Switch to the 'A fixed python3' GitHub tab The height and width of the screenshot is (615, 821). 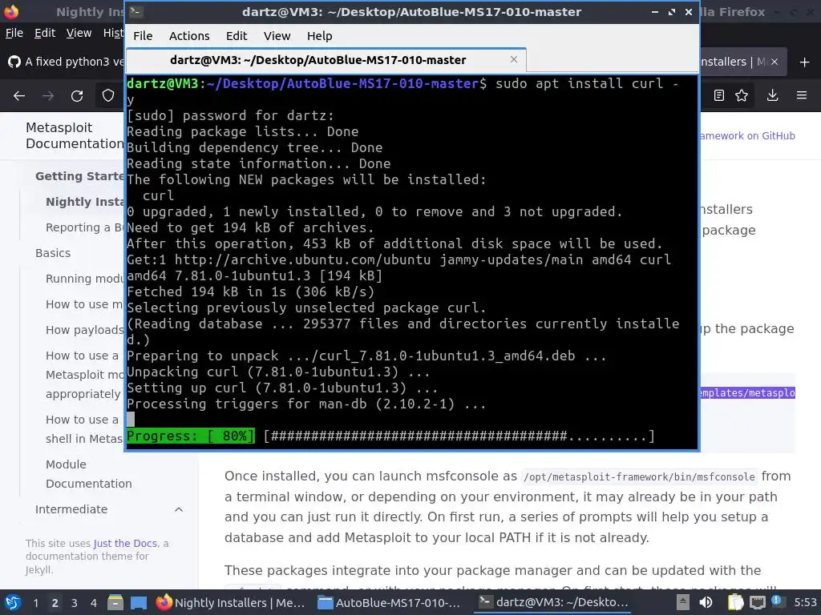coord(66,62)
